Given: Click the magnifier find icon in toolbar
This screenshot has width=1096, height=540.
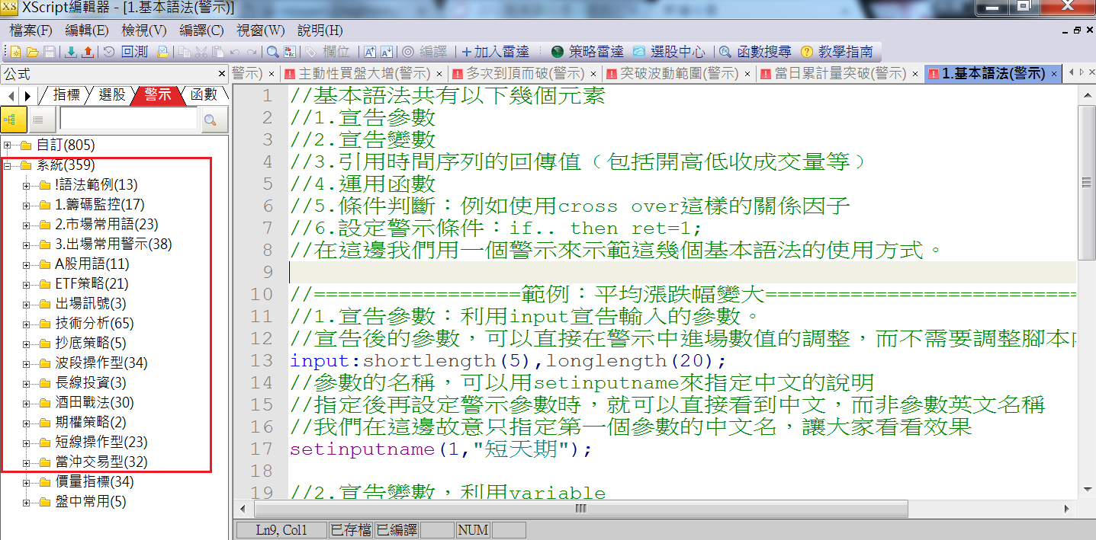Looking at the screenshot, I should (x=272, y=52).
